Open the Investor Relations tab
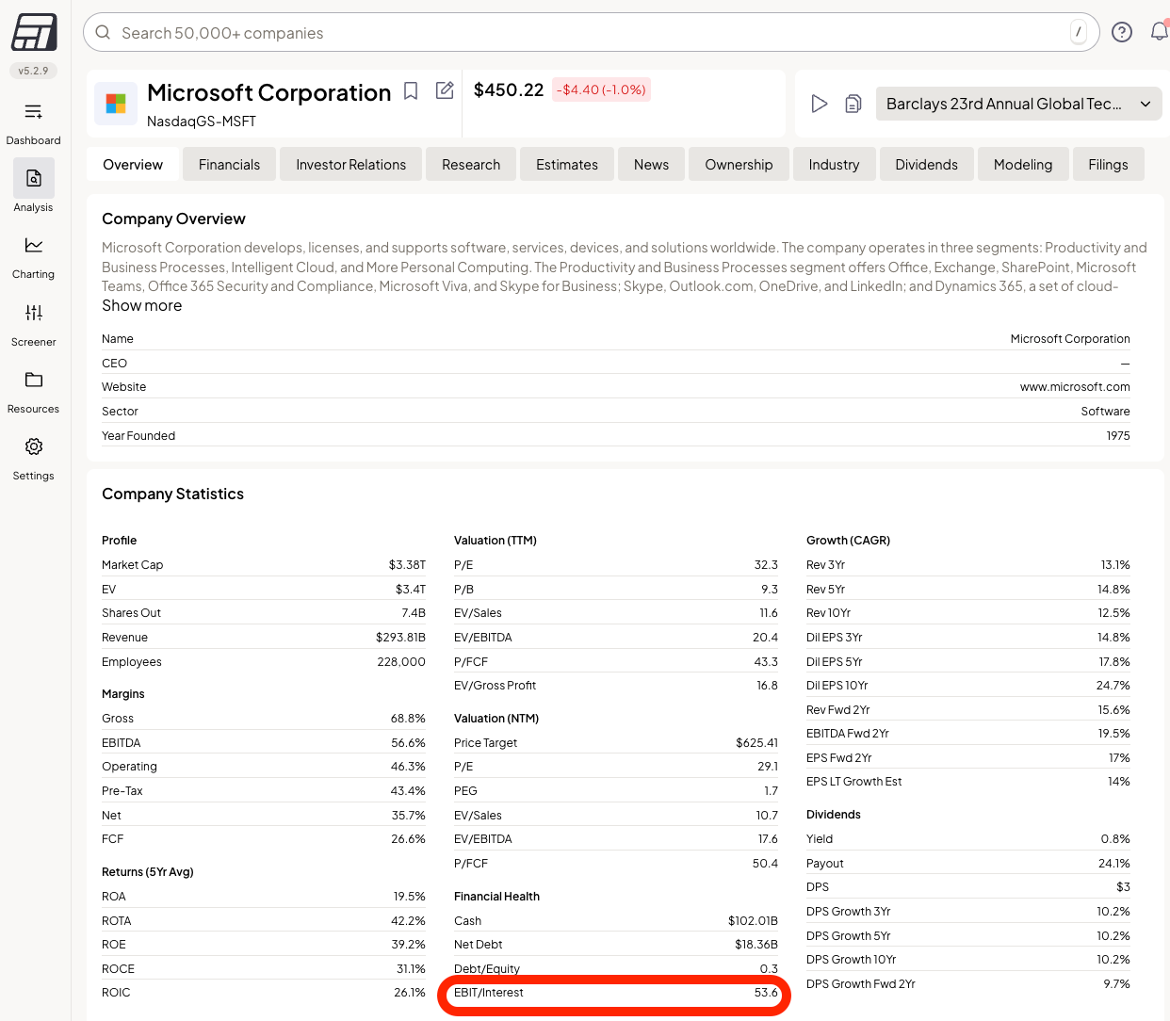1170x1021 pixels. (x=351, y=164)
